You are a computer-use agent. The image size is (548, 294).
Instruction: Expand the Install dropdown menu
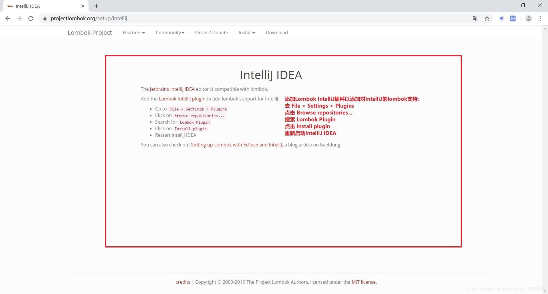(247, 33)
